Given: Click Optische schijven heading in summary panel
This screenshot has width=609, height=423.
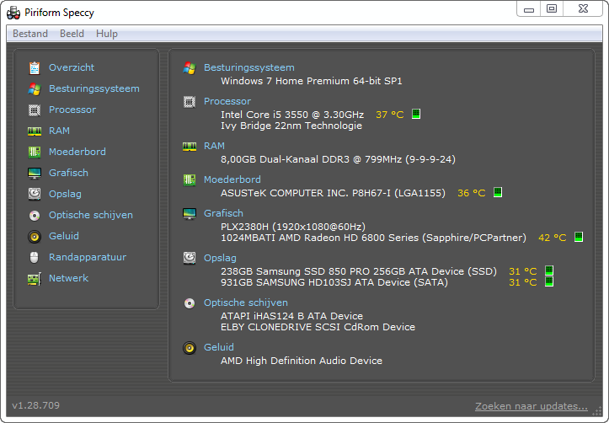Looking at the screenshot, I should pyautogui.click(x=246, y=303).
